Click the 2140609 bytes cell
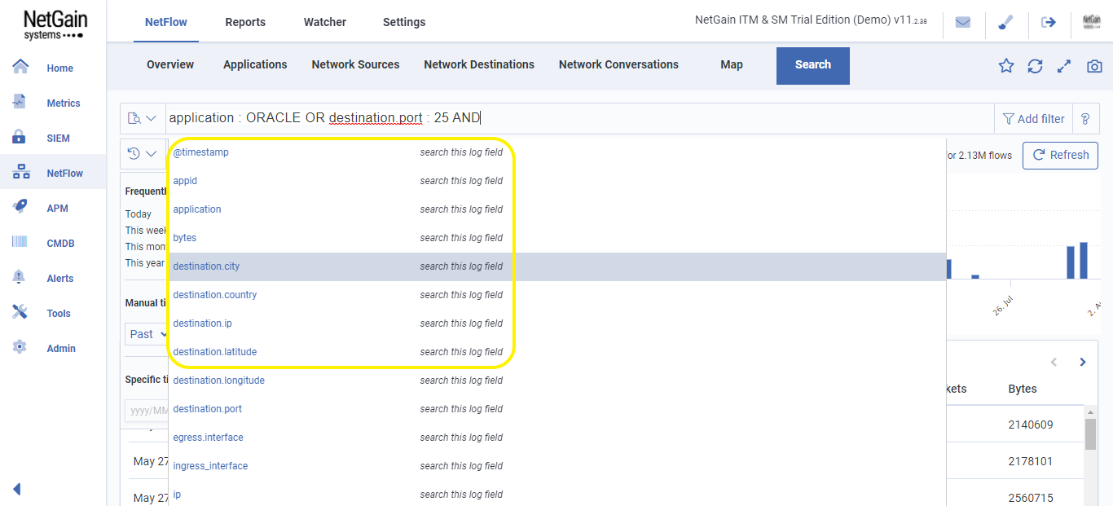The height and width of the screenshot is (506, 1113). click(1031, 425)
